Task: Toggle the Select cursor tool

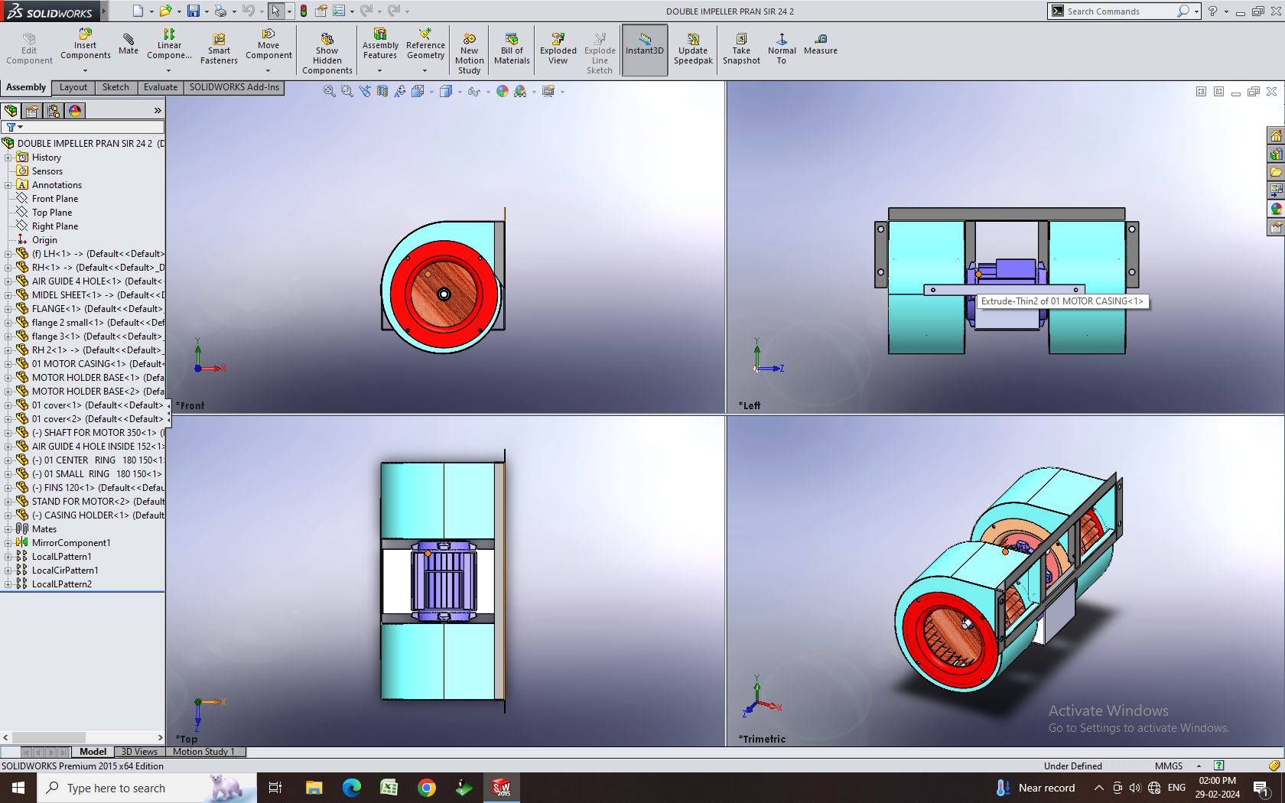Action: [275, 11]
